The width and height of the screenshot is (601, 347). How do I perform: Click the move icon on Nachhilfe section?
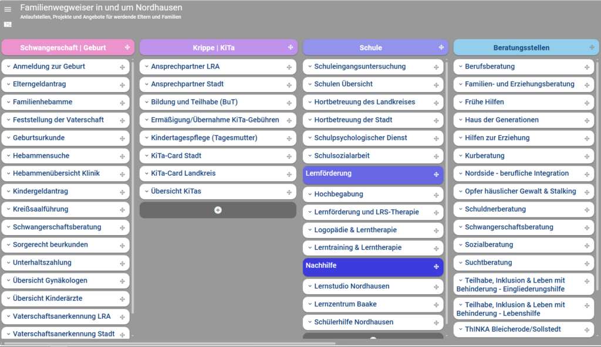click(x=436, y=267)
